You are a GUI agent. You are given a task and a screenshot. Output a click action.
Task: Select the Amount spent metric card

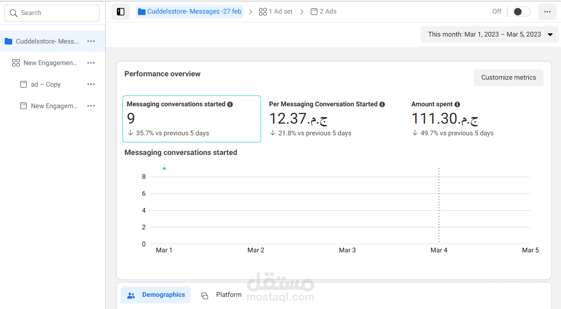tap(474, 118)
